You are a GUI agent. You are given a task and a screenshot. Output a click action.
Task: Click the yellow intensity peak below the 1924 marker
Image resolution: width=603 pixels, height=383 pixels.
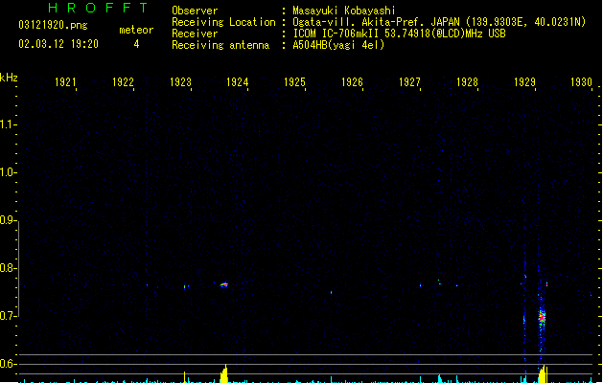(x=223, y=373)
